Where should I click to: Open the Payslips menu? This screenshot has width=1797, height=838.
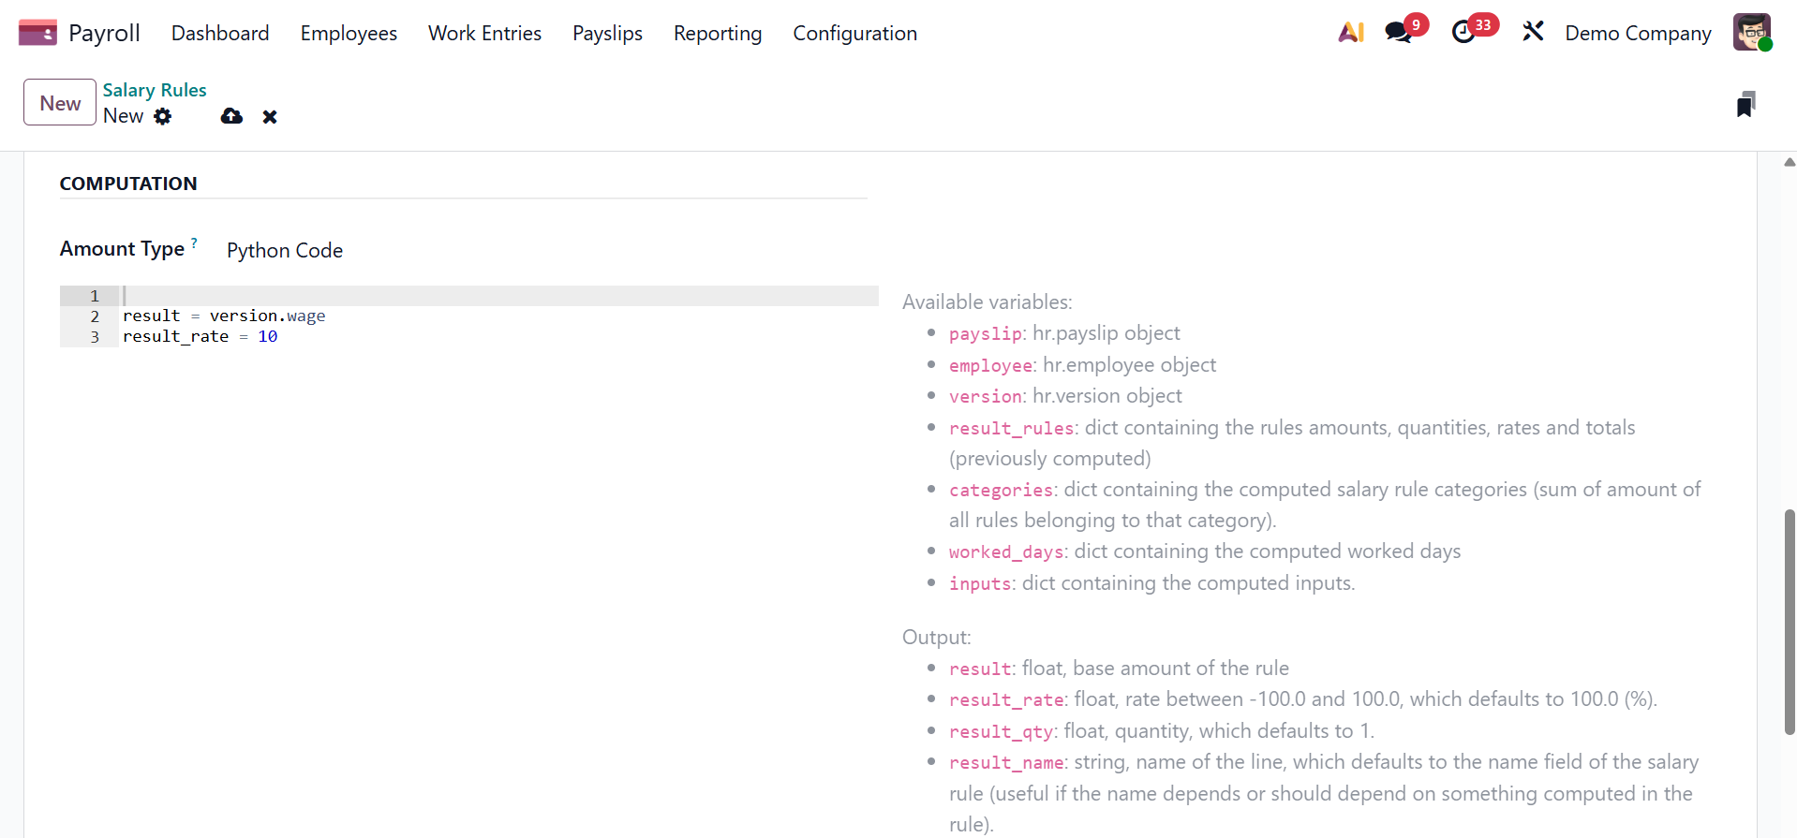pos(607,34)
